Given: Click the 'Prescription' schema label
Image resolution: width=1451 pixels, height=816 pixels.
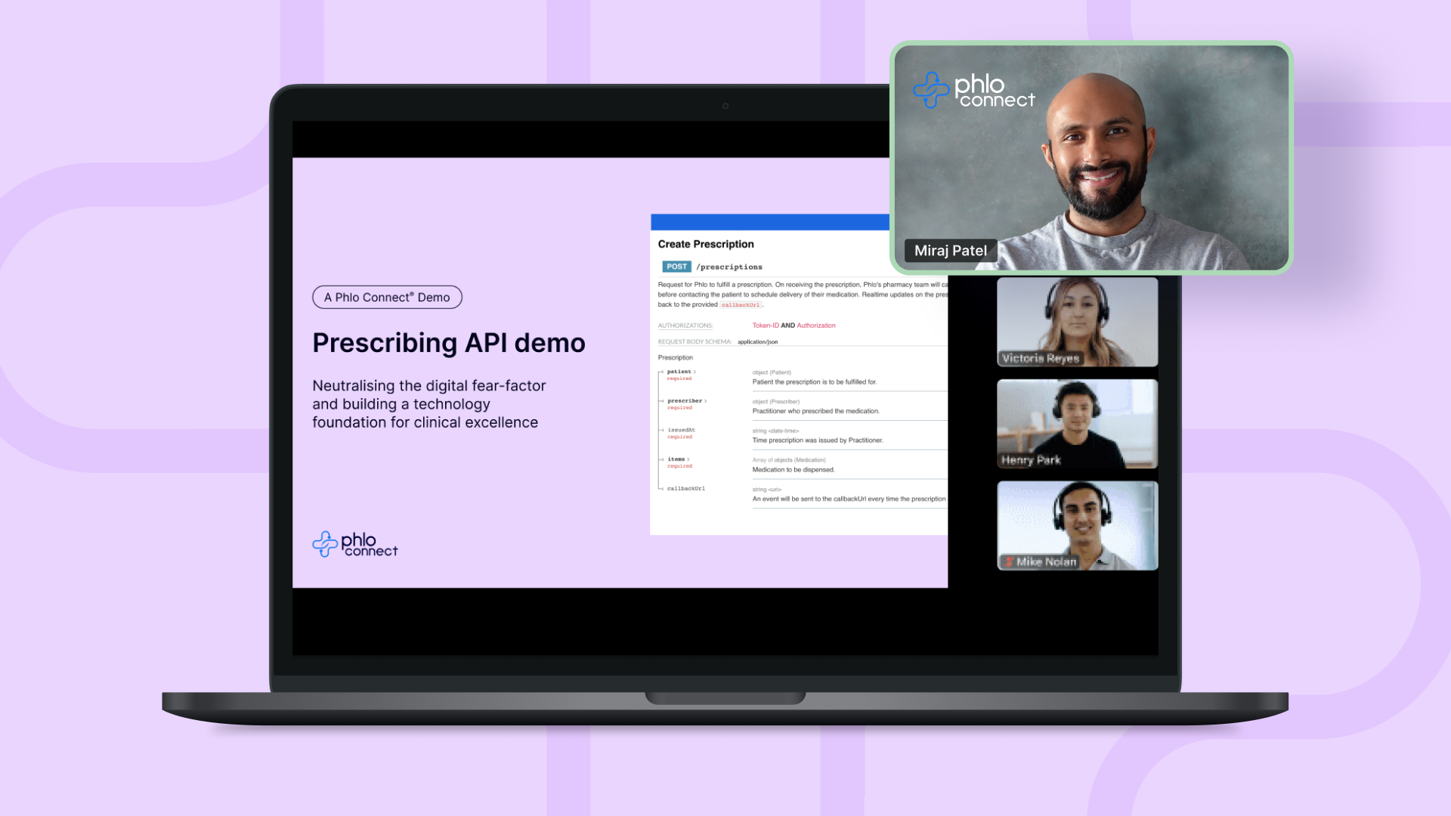Looking at the screenshot, I should 675,358.
